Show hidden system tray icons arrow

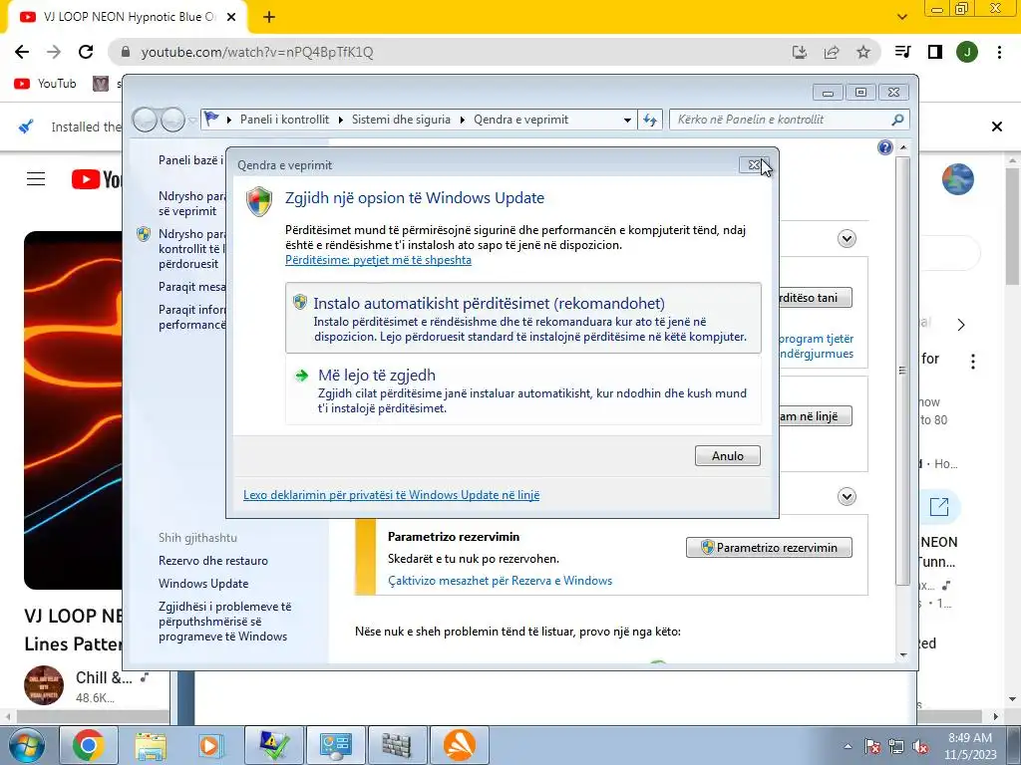coord(848,746)
